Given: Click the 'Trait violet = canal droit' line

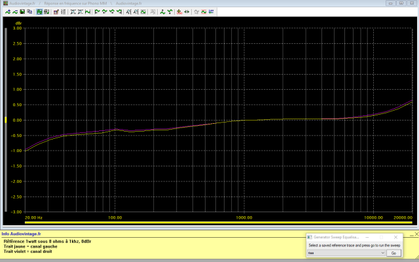Looking at the screenshot, I should pyautogui.click(x=27, y=252).
